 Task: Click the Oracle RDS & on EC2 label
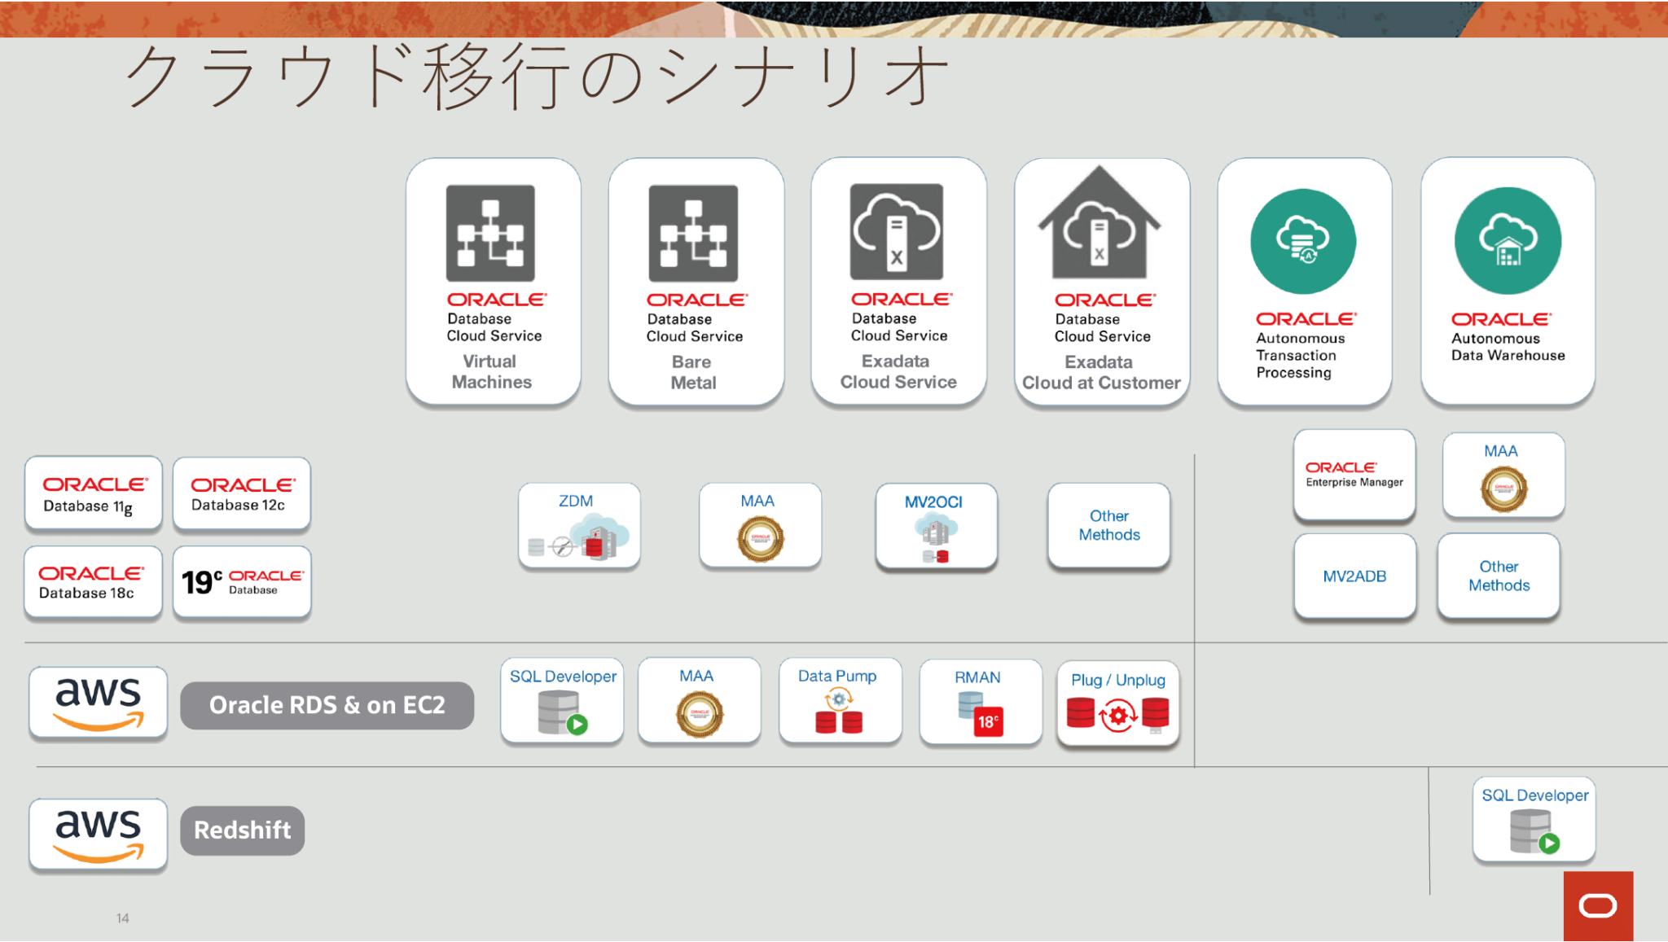(327, 705)
